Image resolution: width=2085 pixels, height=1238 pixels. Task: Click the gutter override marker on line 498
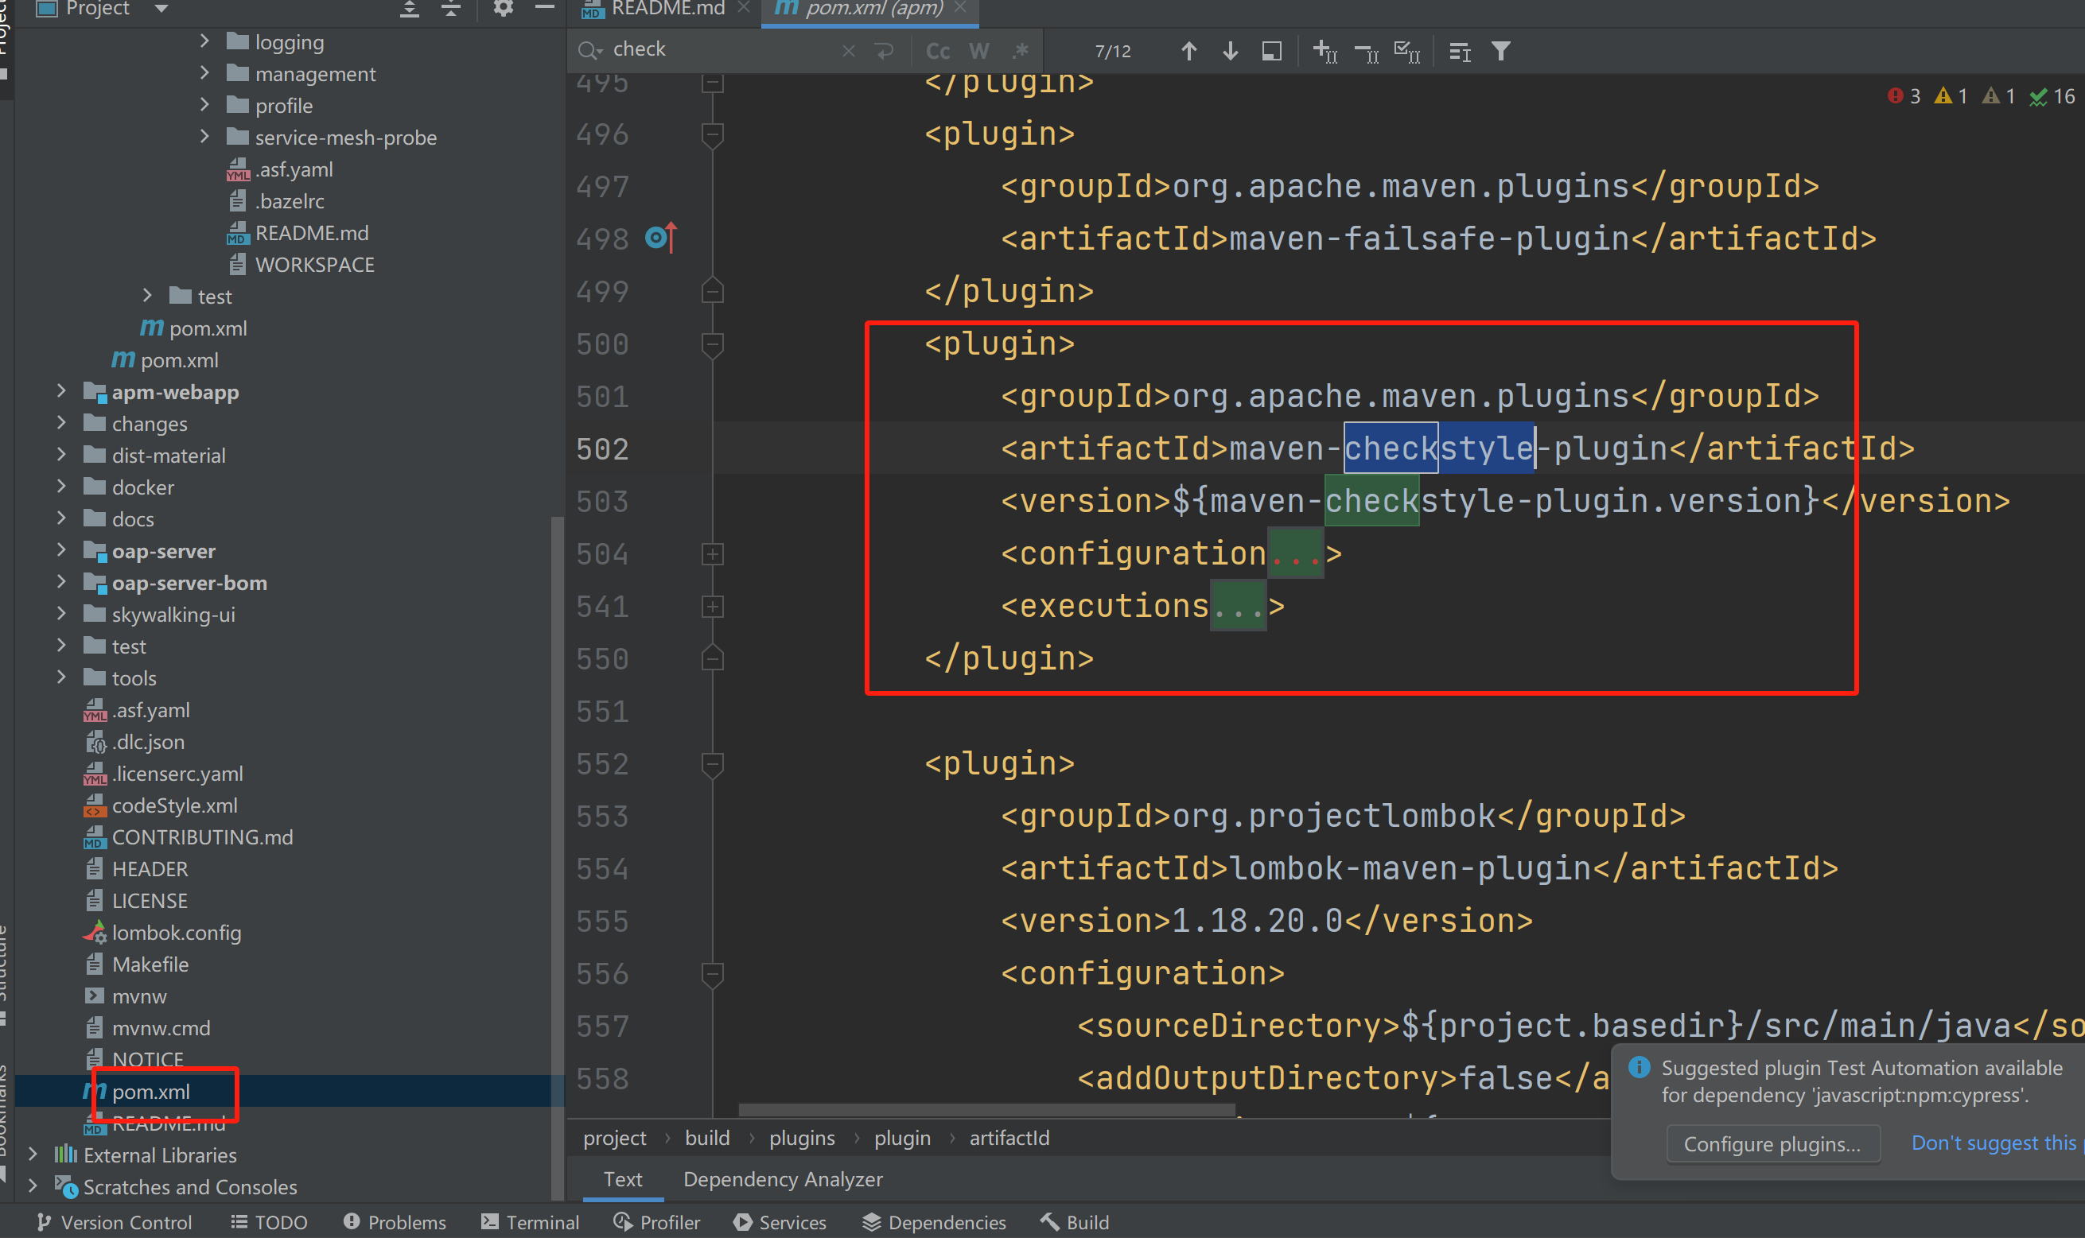pyautogui.click(x=660, y=239)
